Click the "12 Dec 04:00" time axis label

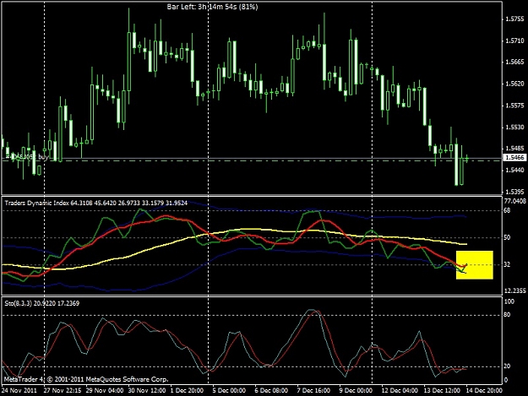pyautogui.click(x=400, y=391)
